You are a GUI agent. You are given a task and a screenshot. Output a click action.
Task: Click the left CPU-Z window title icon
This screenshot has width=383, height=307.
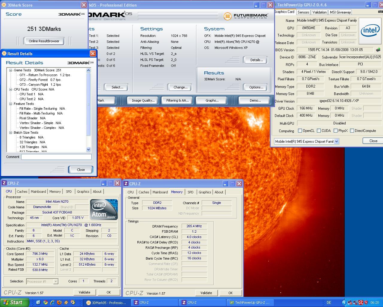4,183
